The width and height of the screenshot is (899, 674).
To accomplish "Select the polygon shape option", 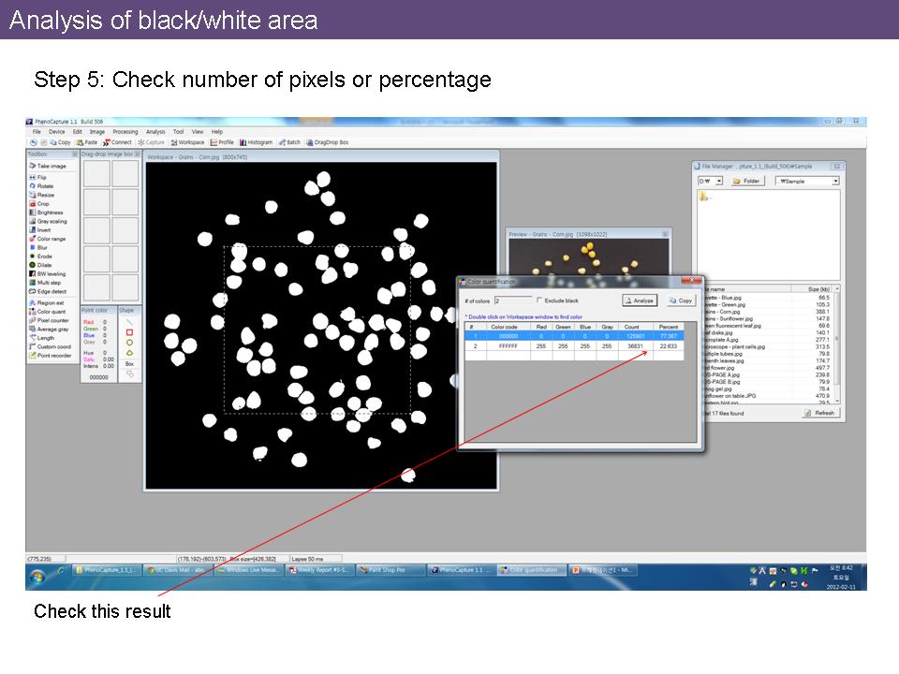I will 129,353.
